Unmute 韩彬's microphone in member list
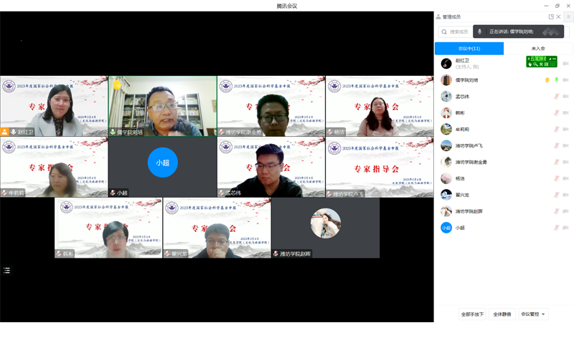The width and height of the screenshot is (574, 358). click(x=557, y=113)
